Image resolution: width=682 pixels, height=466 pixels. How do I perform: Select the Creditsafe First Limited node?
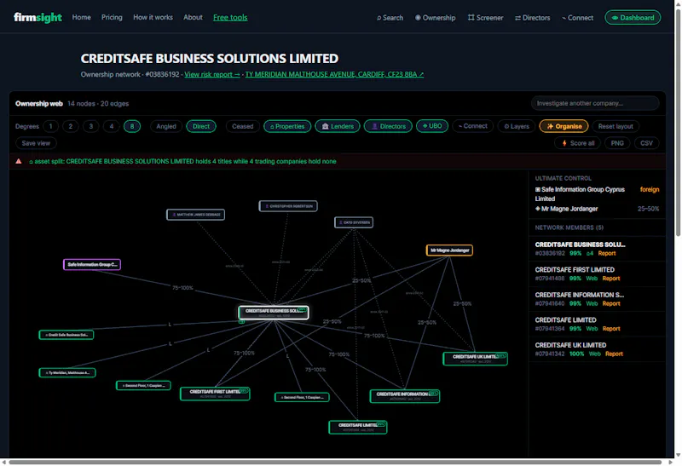215,394
